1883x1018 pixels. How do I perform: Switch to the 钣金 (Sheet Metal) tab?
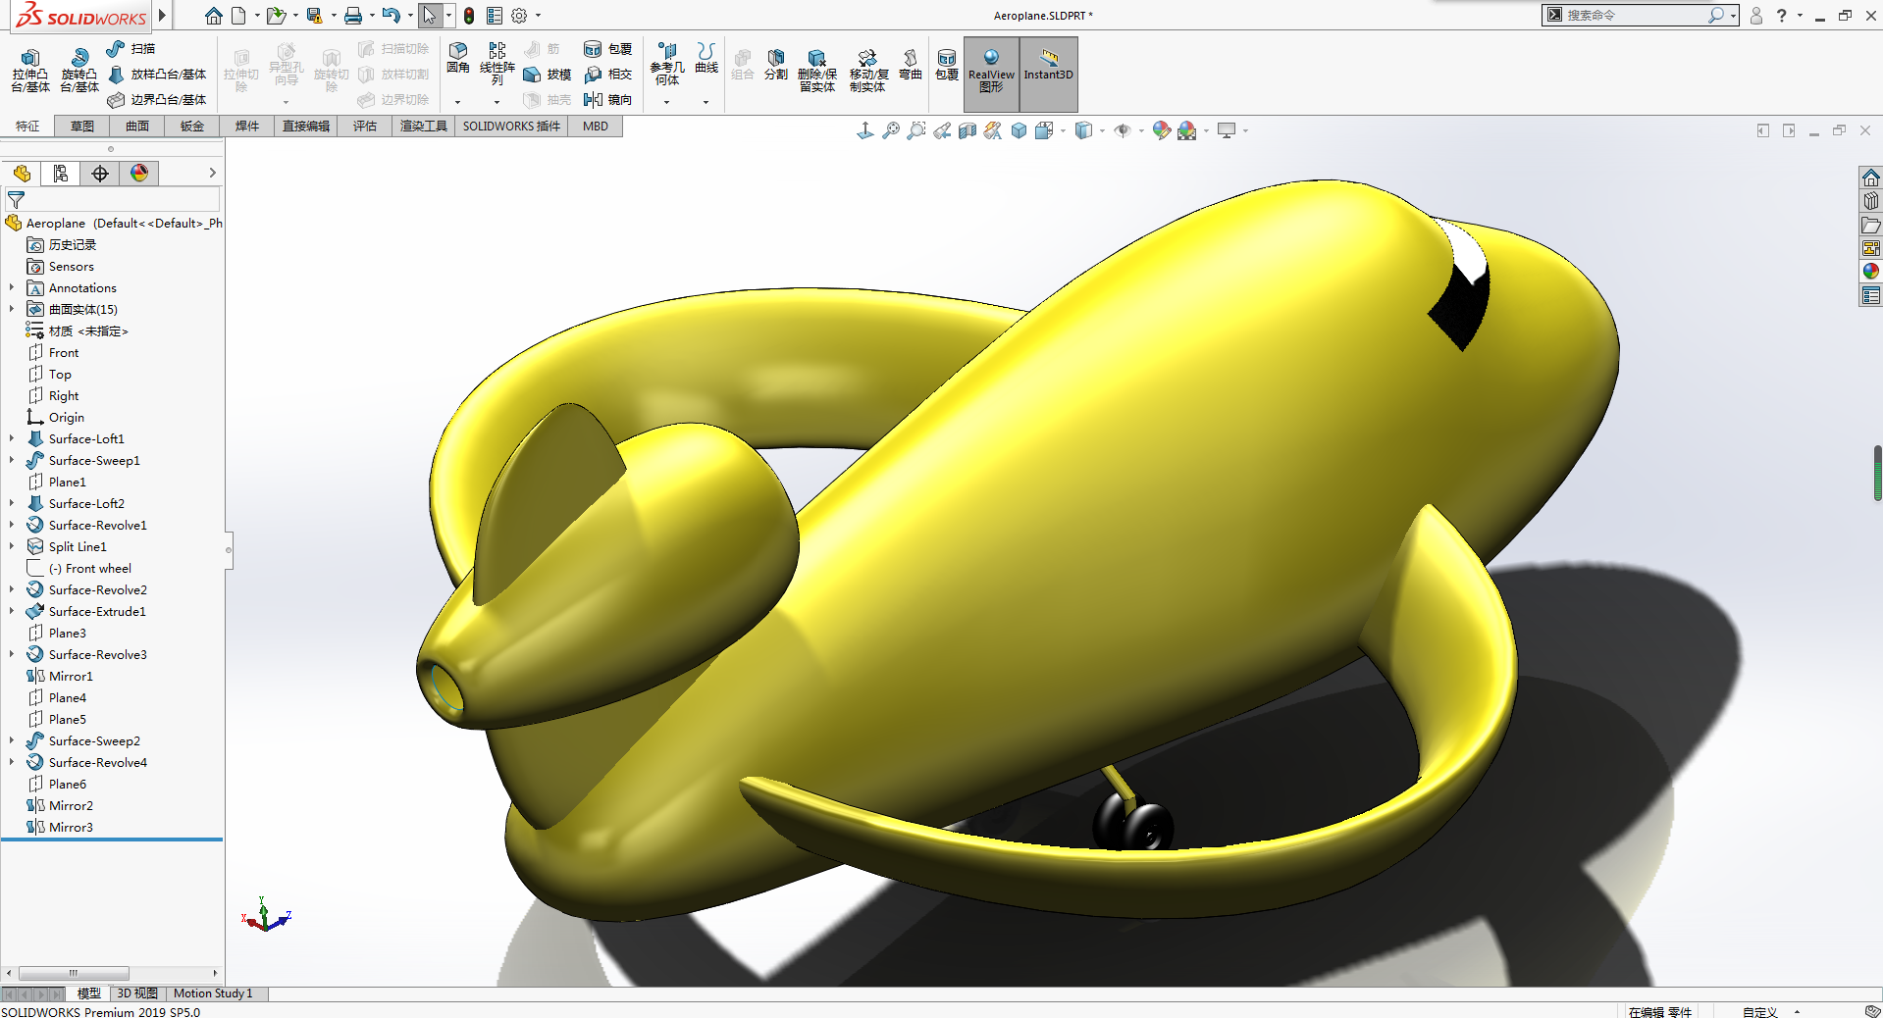coord(192,127)
